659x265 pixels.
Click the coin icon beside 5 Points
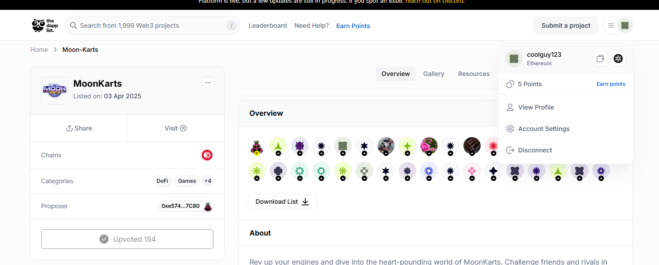coord(510,84)
